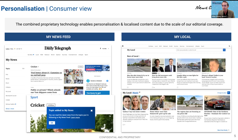
Task: Click comment icon under Lengthy delays article
Action: (178, 87)
